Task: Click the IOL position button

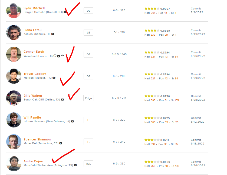Action: coord(88,164)
